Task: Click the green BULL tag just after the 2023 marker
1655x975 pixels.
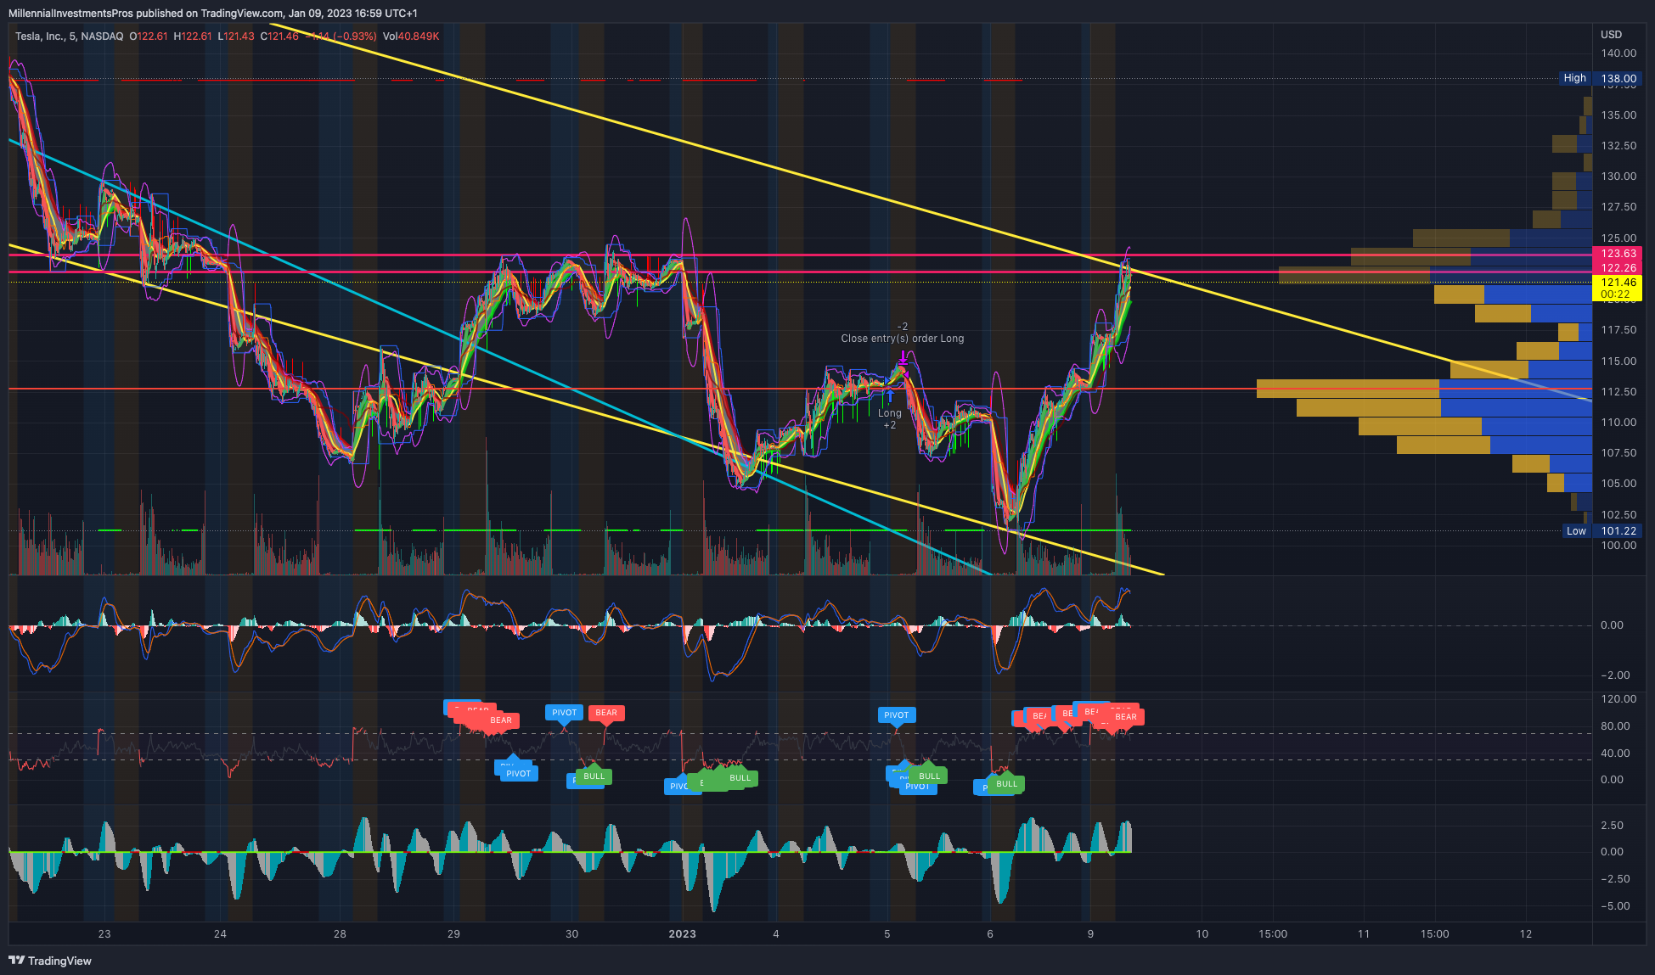Action: (740, 778)
